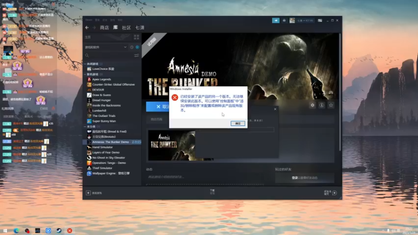Go back with the Steam back arrow
The height and width of the screenshot is (235, 418).
[87, 28]
